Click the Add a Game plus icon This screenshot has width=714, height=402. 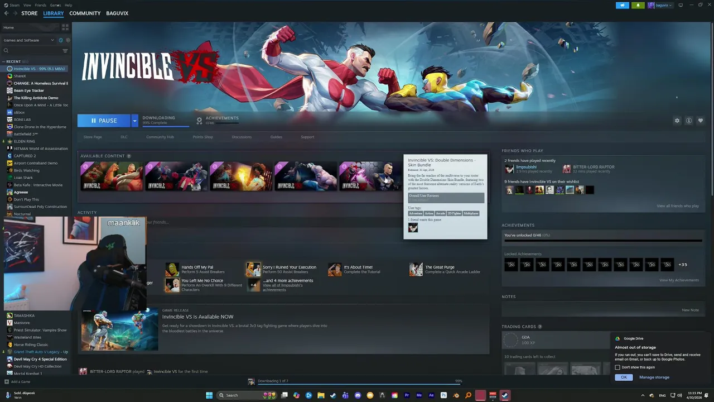(6, 382)
